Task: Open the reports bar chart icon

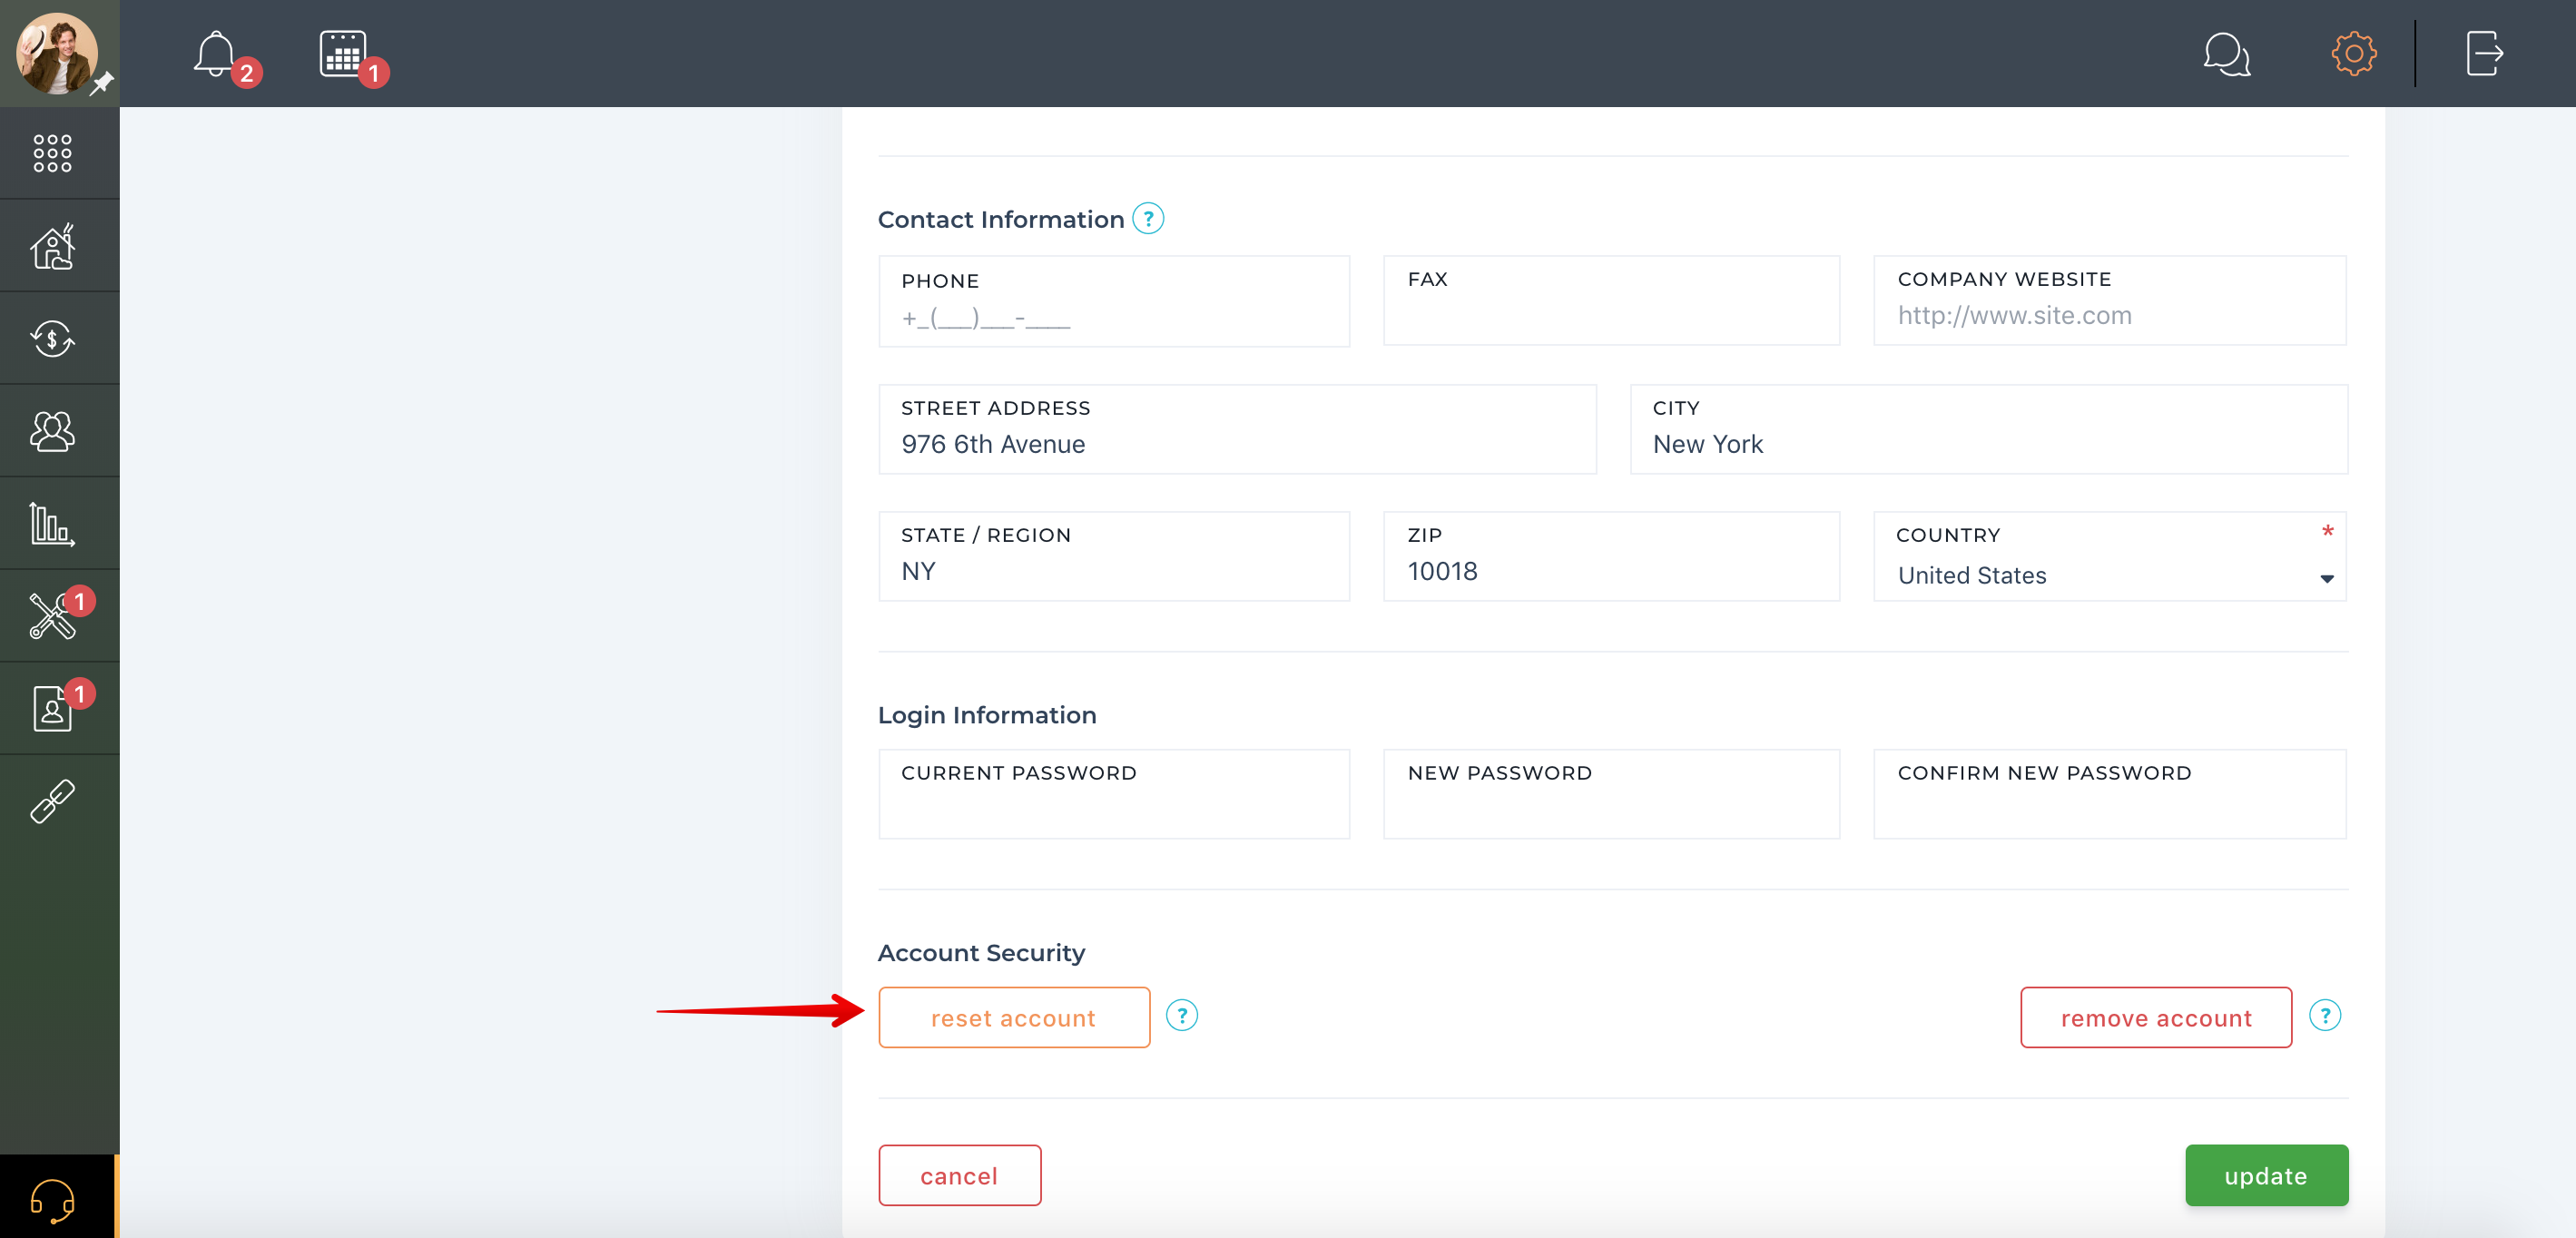Action: (x=52, y=524)
